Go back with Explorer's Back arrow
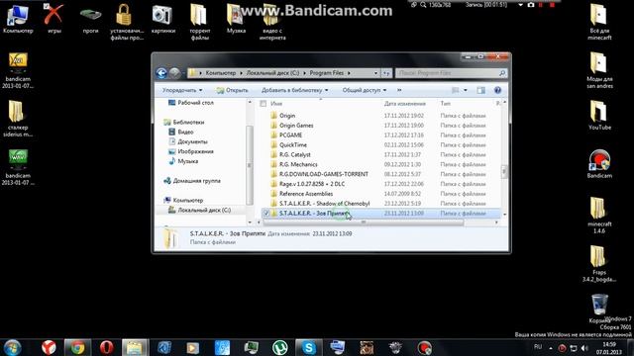This screenshot has height=356, width=634. 161,73
